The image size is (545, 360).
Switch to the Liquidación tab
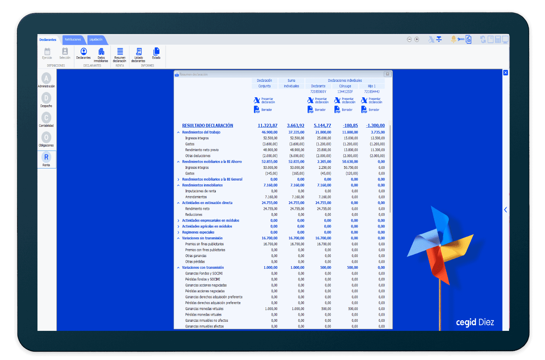96,40
